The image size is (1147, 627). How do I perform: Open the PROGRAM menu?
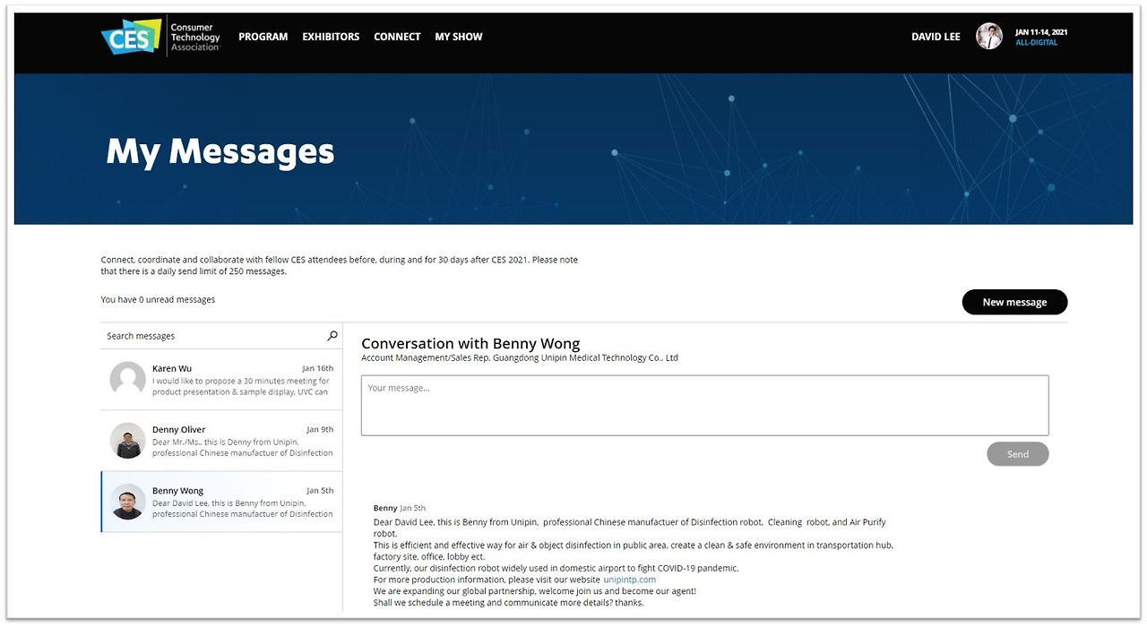coord(263,37)
